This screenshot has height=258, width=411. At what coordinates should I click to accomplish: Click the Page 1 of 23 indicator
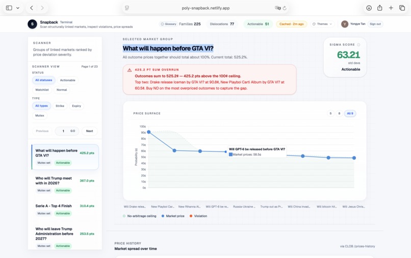coord(89,67)
